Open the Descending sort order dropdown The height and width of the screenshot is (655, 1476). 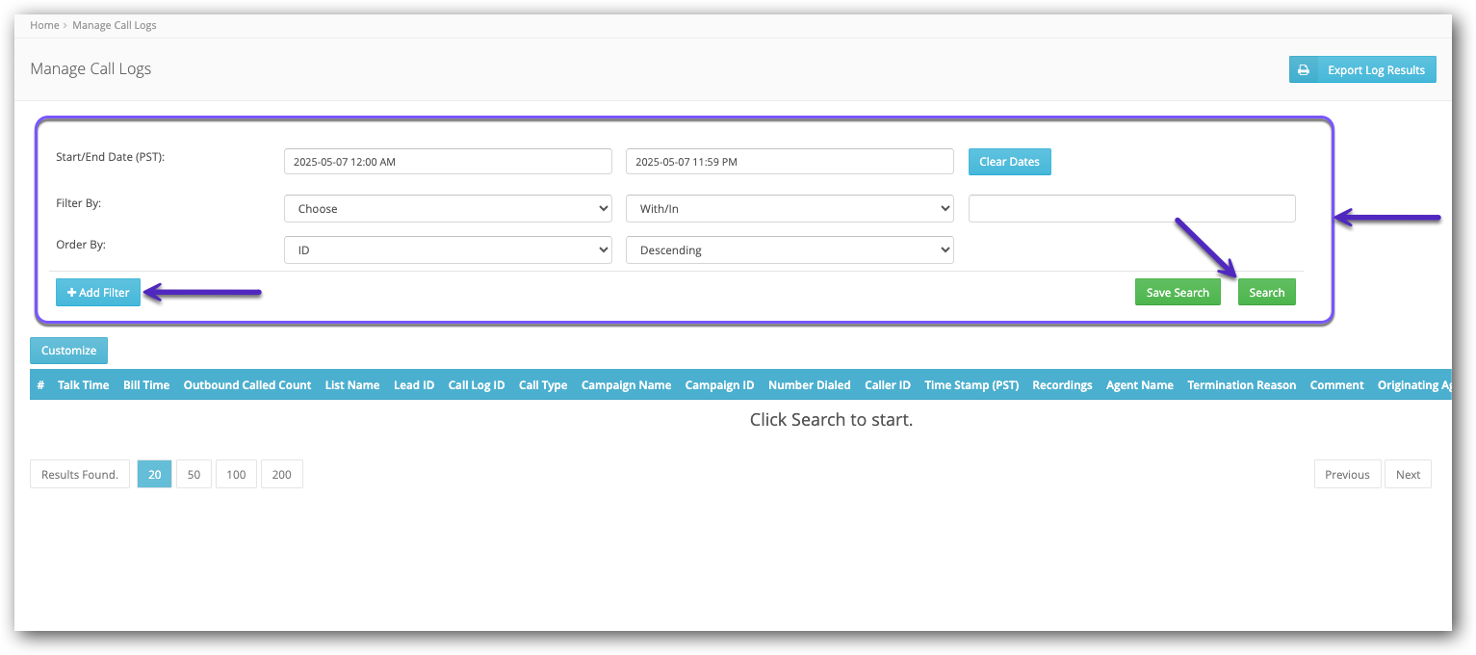tap(790, 249)
